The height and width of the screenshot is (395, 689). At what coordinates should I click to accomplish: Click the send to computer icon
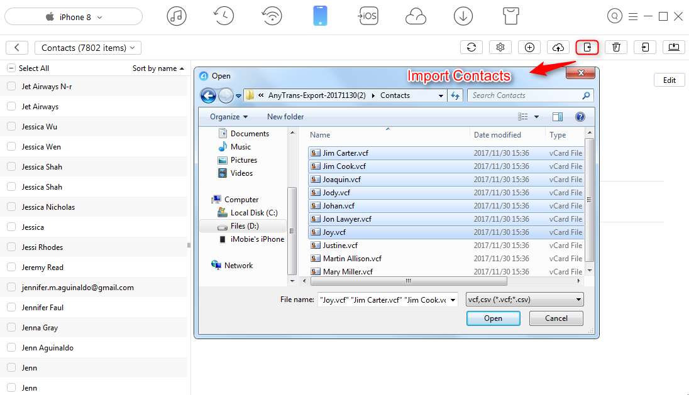coord(674,47)
